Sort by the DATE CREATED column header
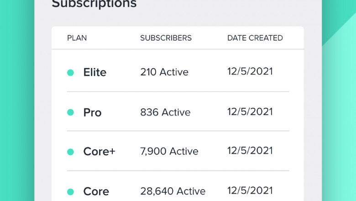356x201 pixels. tap(255, 38)
